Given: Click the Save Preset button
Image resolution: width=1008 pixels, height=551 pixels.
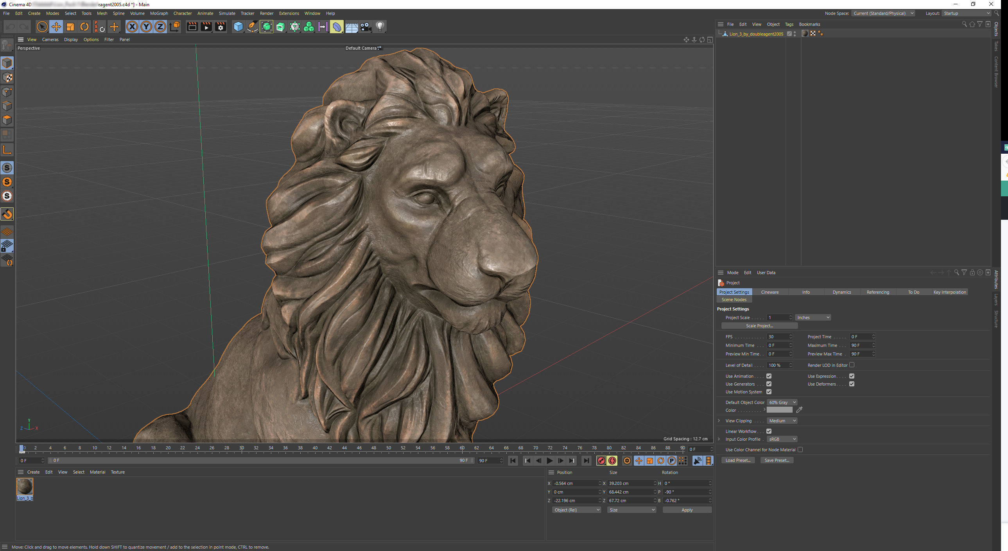Looking at the screenshot, I should click(777, 460).
